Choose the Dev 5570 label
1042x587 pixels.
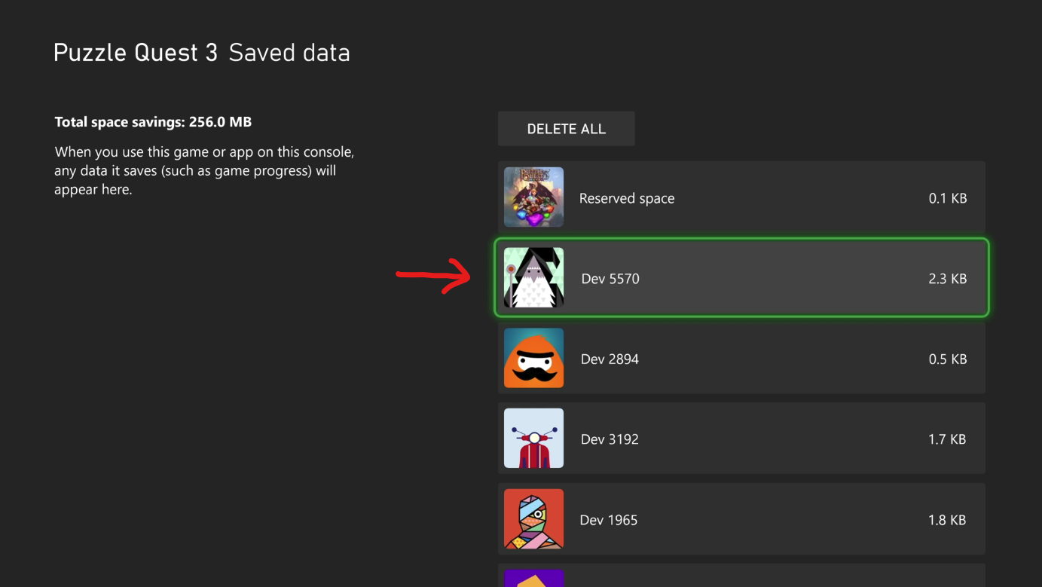tap(610, 279)
